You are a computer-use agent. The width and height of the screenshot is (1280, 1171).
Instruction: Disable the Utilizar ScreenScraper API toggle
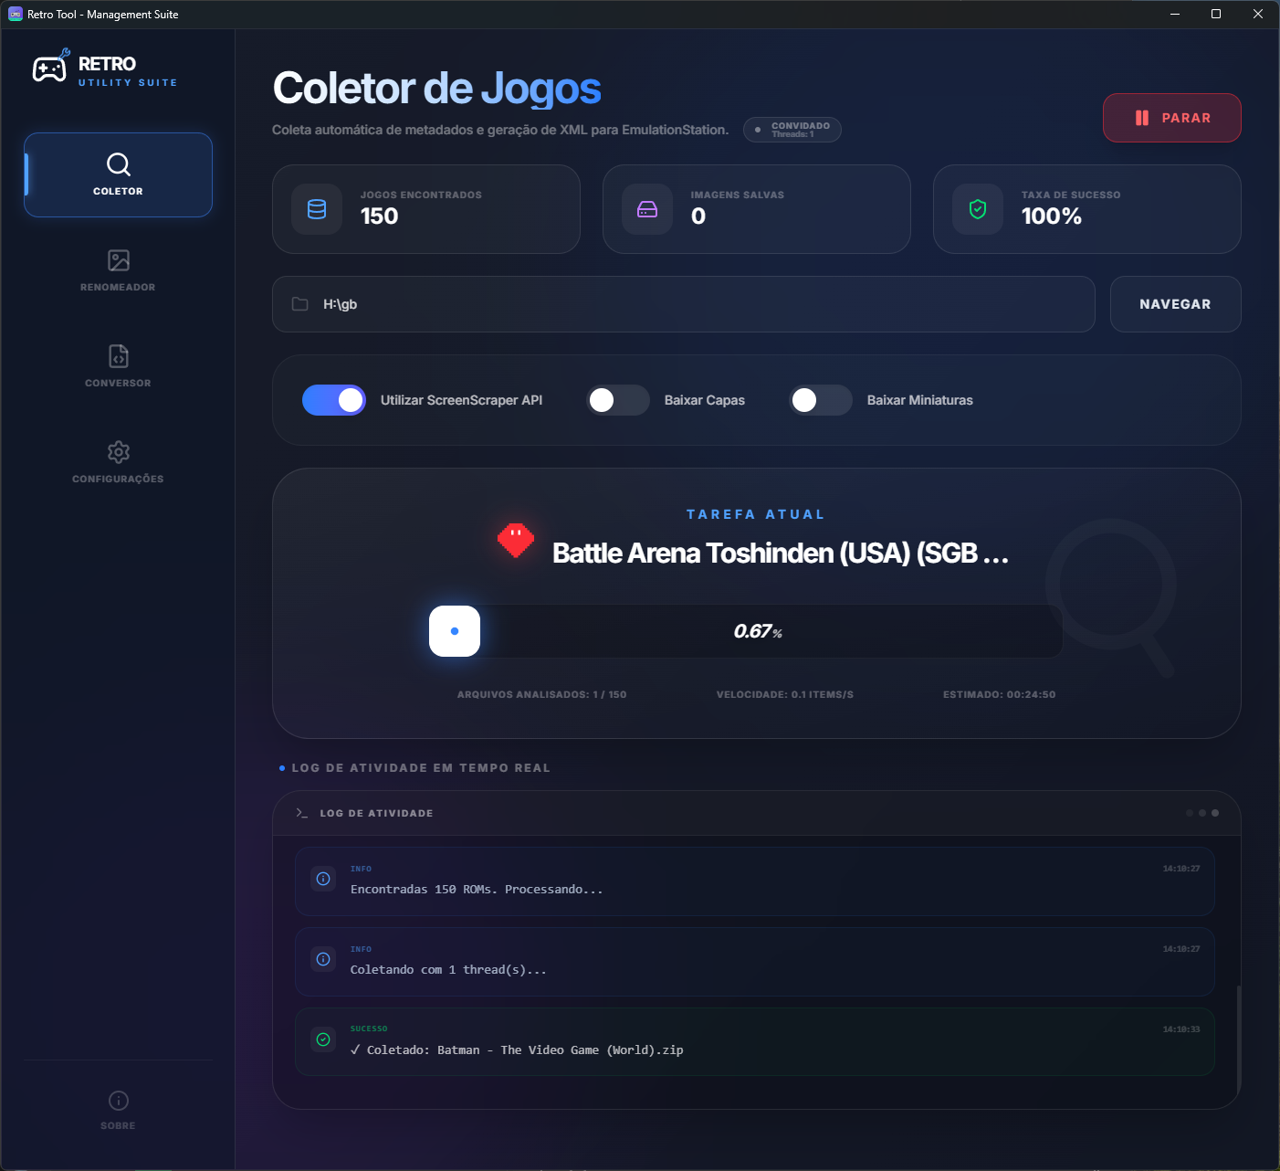334,400
